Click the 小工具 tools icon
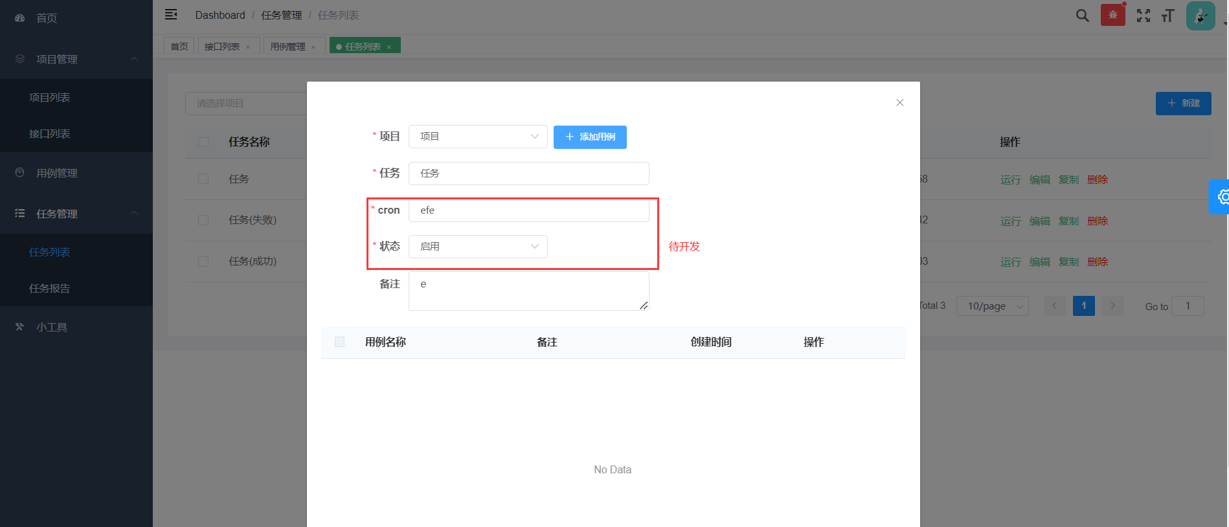 20,327
